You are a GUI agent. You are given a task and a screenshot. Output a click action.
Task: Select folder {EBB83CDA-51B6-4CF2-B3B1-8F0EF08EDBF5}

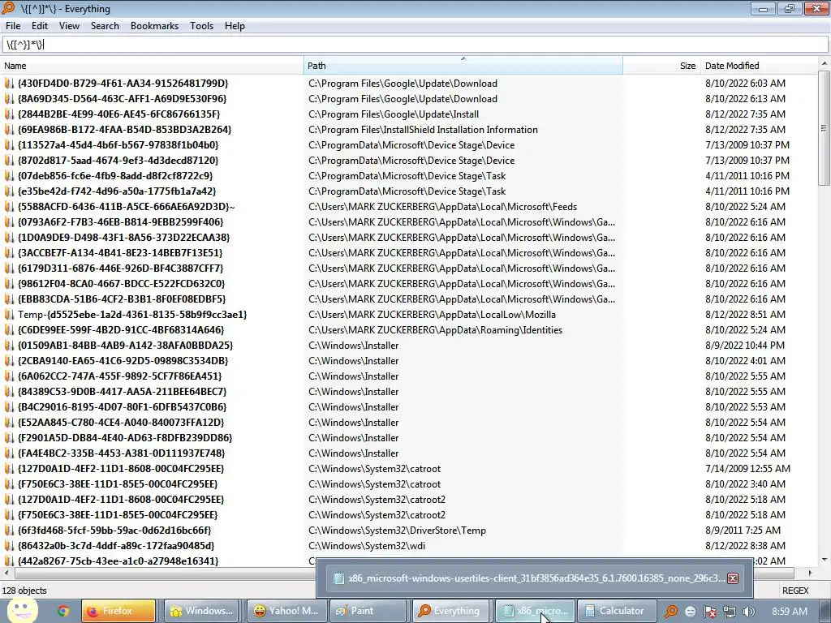pos(122,299)
